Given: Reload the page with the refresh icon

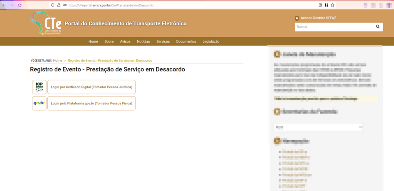Looking at the screenshot, I should click(x=20, y=5).
